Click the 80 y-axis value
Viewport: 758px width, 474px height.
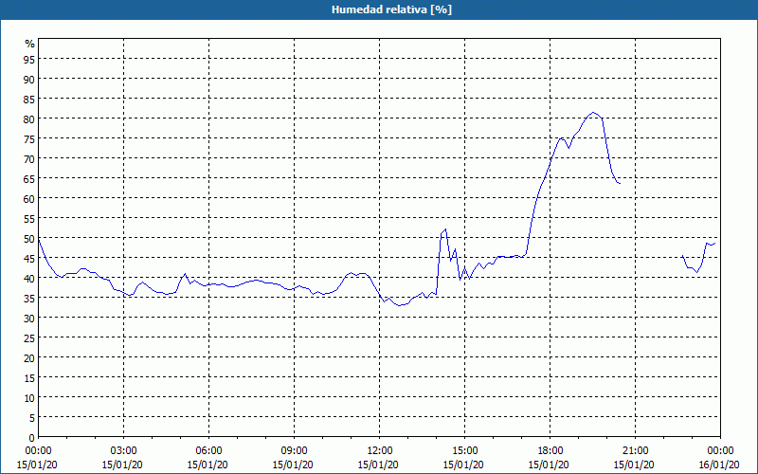pos(29,119)
